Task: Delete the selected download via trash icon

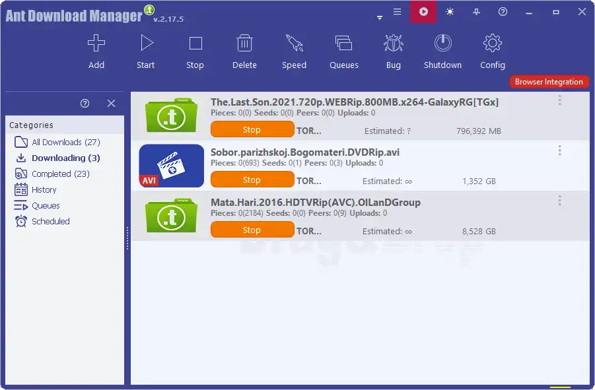Action: [244, 43]
